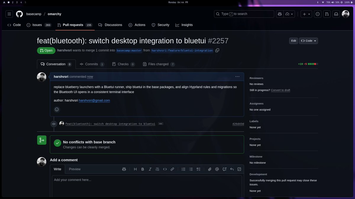The width and height of the screenshot is (355, 199).
Task: Open the Discussions tab
Action: [x=110, y=25]
